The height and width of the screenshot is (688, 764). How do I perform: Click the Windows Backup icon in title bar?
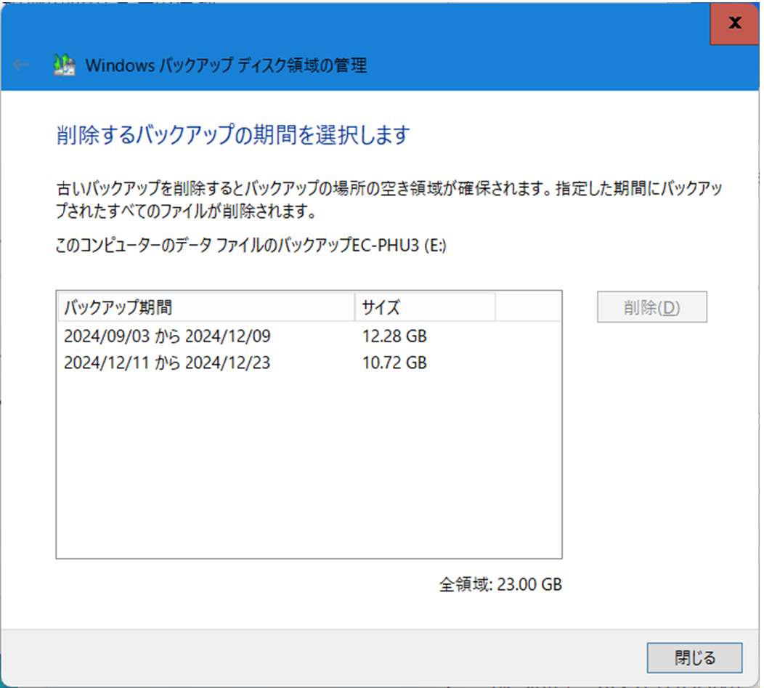[64, 65]
